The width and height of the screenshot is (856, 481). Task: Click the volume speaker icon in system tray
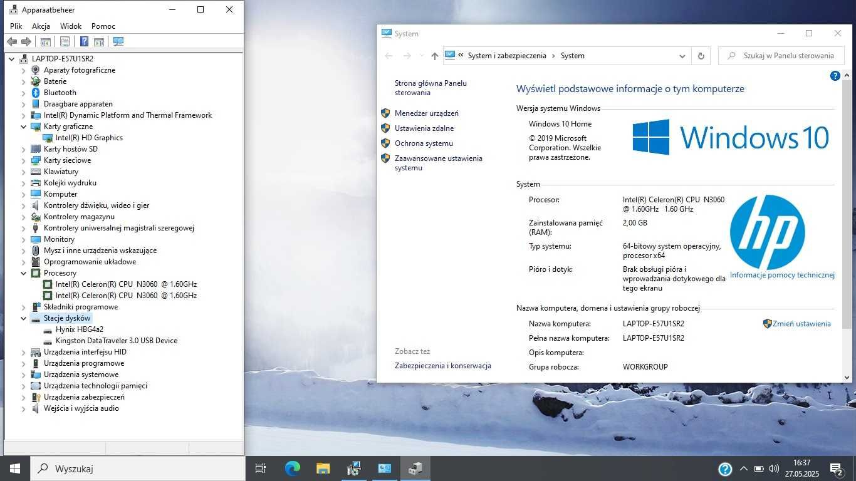[774, 468]
